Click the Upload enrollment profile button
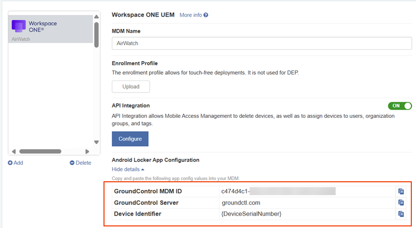 pos(131,87)
